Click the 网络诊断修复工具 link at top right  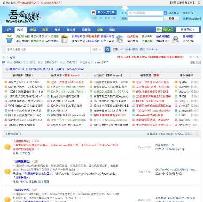click(x=182, y=3)
